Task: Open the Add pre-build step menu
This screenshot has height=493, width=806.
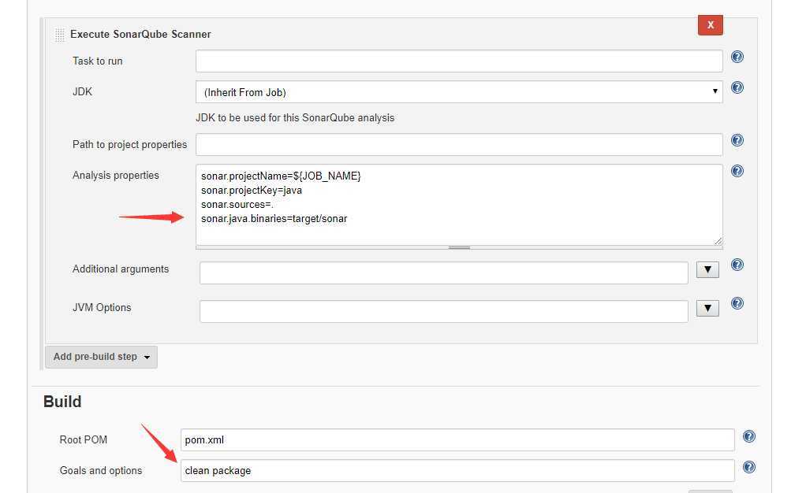Action: tap(101, 357)
